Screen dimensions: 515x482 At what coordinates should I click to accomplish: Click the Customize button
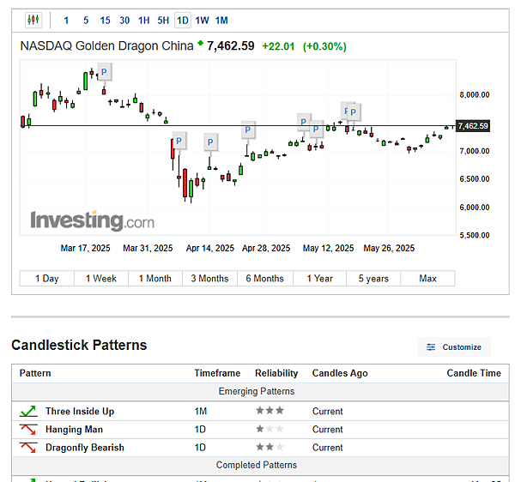[454, 347]
